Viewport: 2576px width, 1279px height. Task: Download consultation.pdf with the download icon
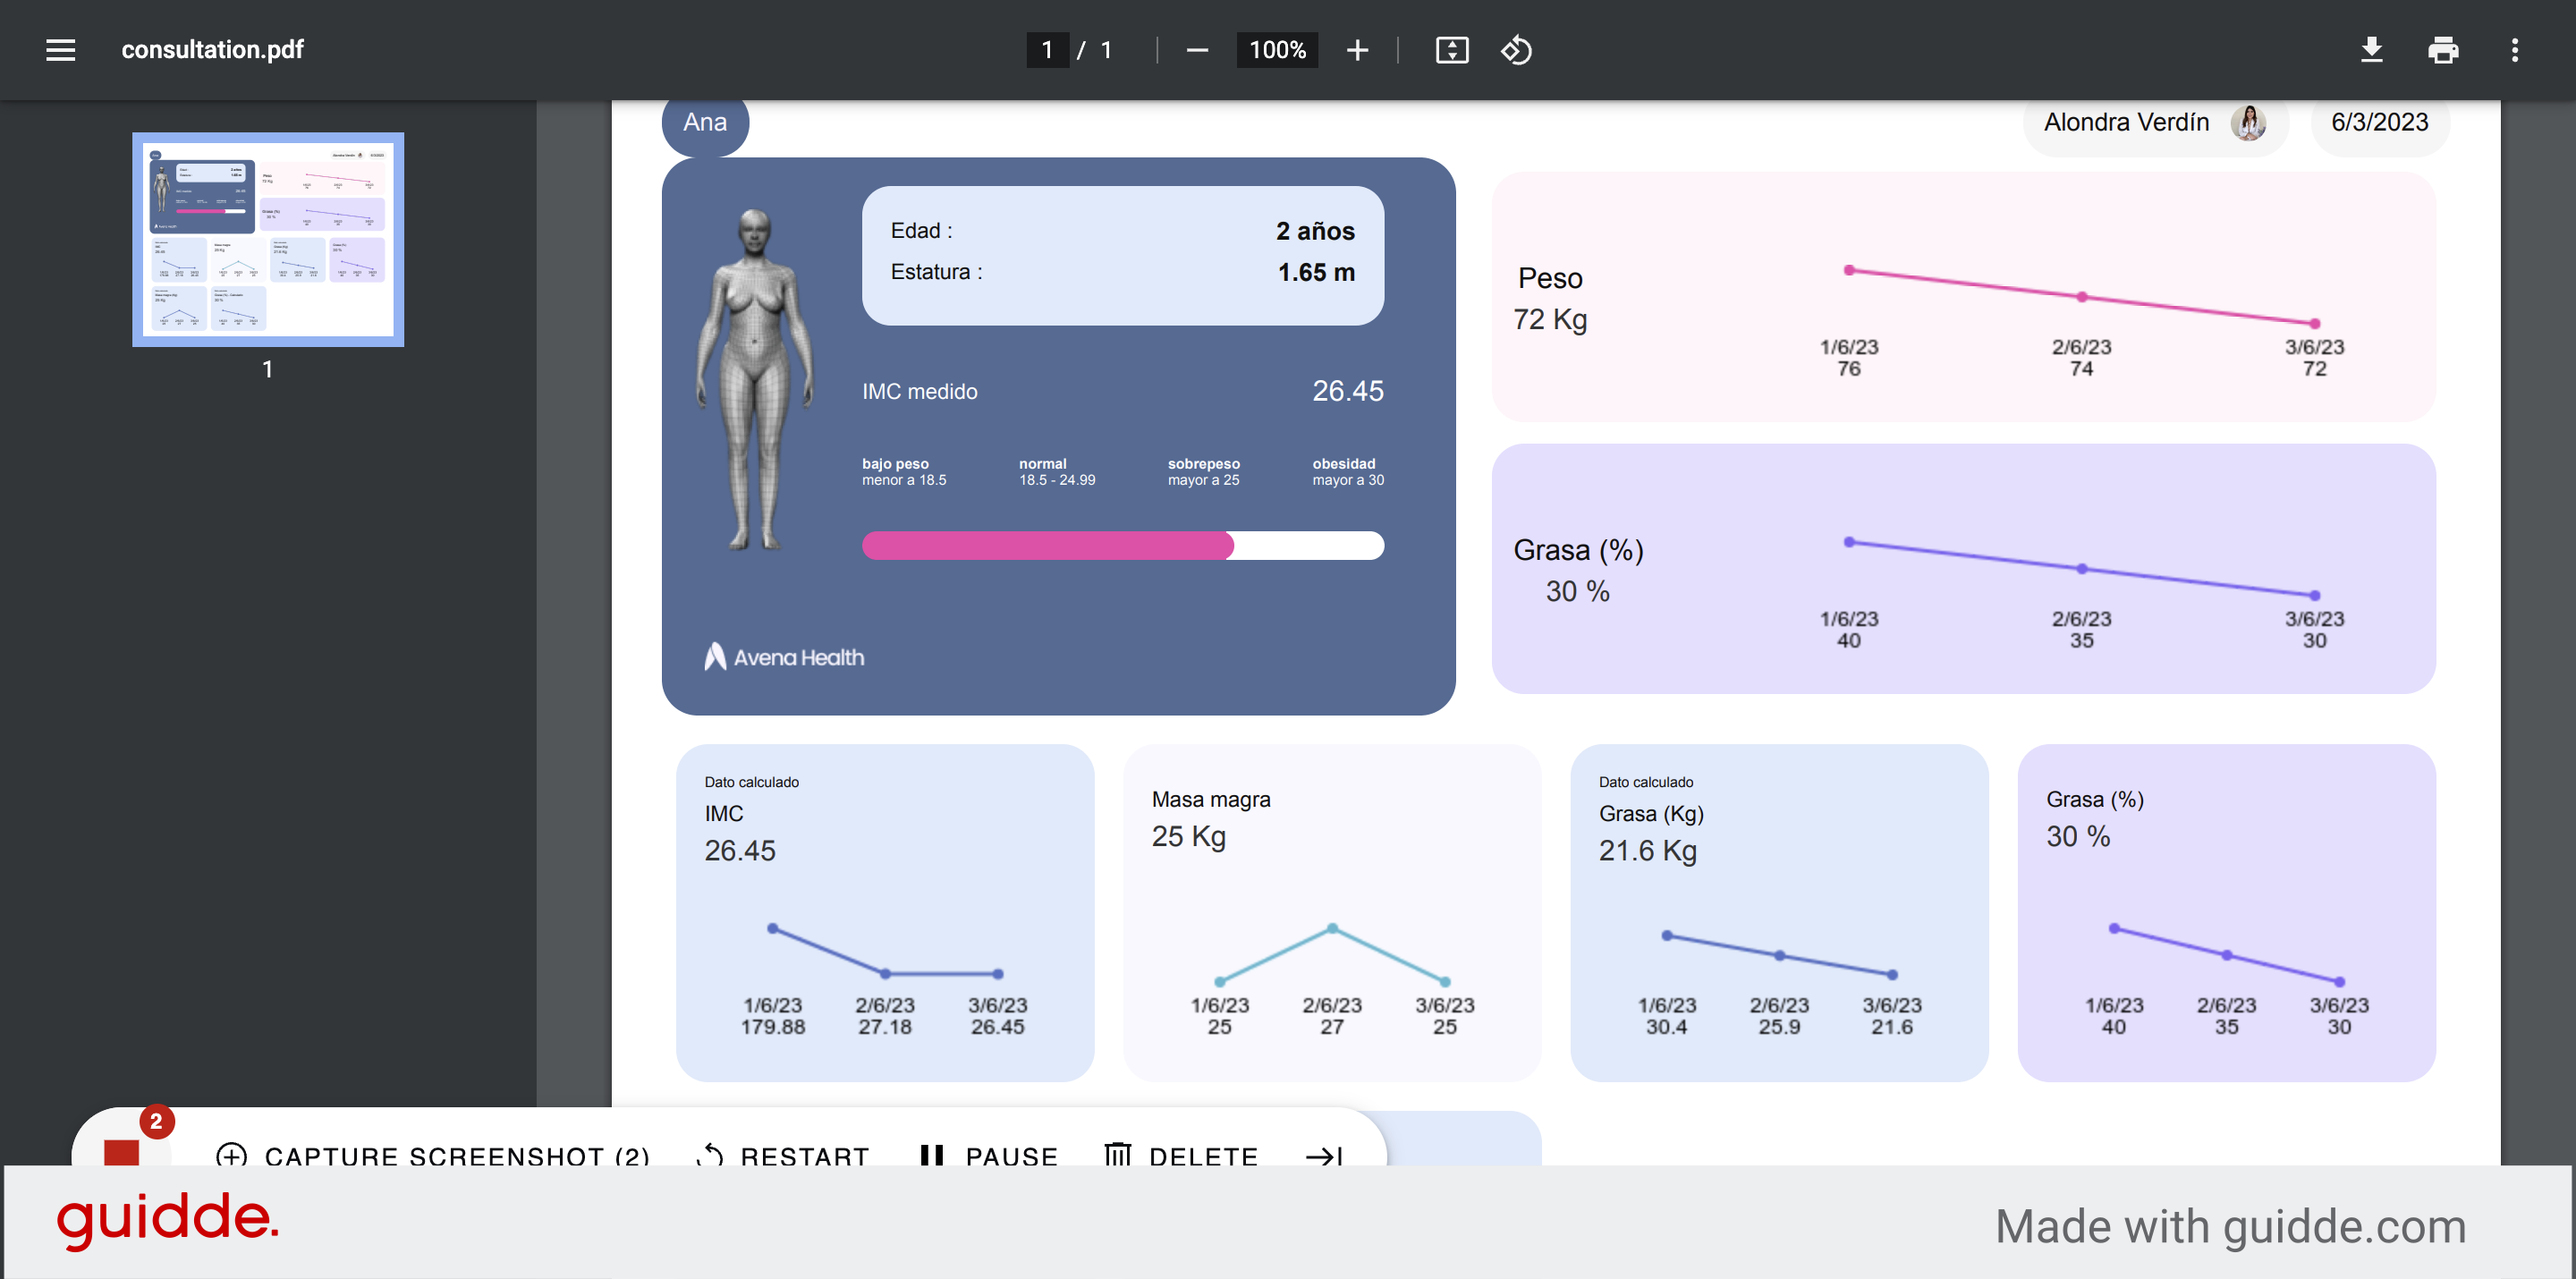[x=2371, y=50]
